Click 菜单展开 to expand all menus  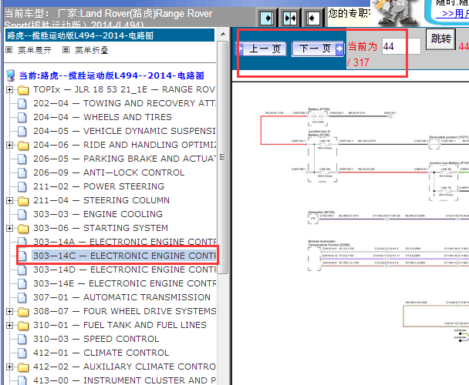click(x=35, y=50)
